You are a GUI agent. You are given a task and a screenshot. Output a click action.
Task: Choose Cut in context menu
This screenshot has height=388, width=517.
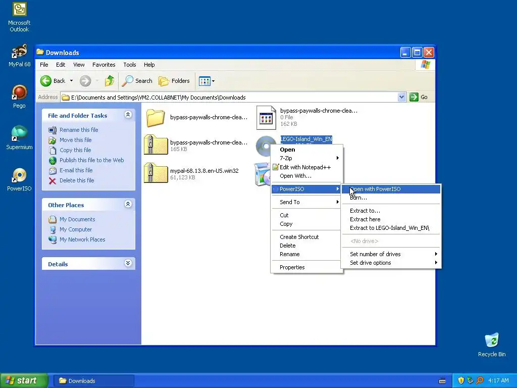306,215
